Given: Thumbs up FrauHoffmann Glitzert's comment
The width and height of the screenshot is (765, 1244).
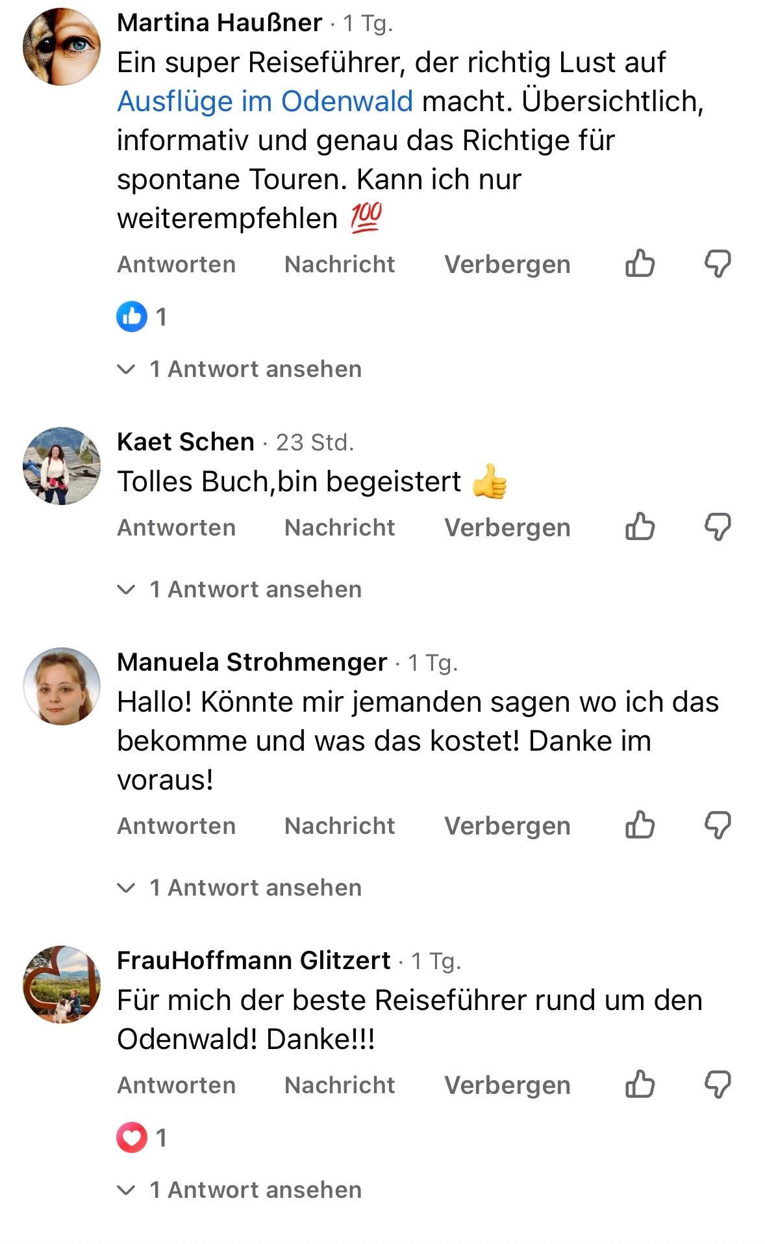Looking at the screenshot, I should 640,1084.
